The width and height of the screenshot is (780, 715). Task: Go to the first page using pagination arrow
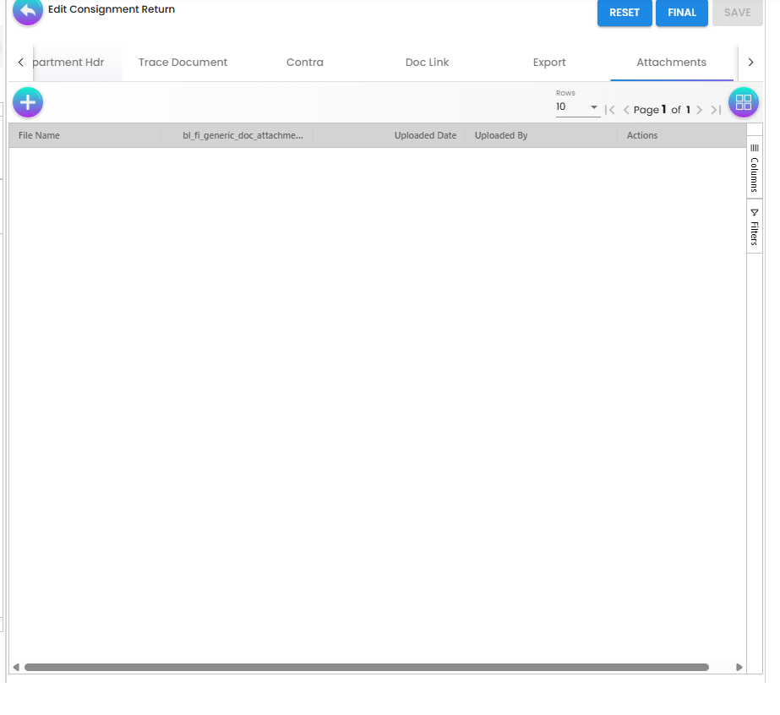(x=609, y=109)
